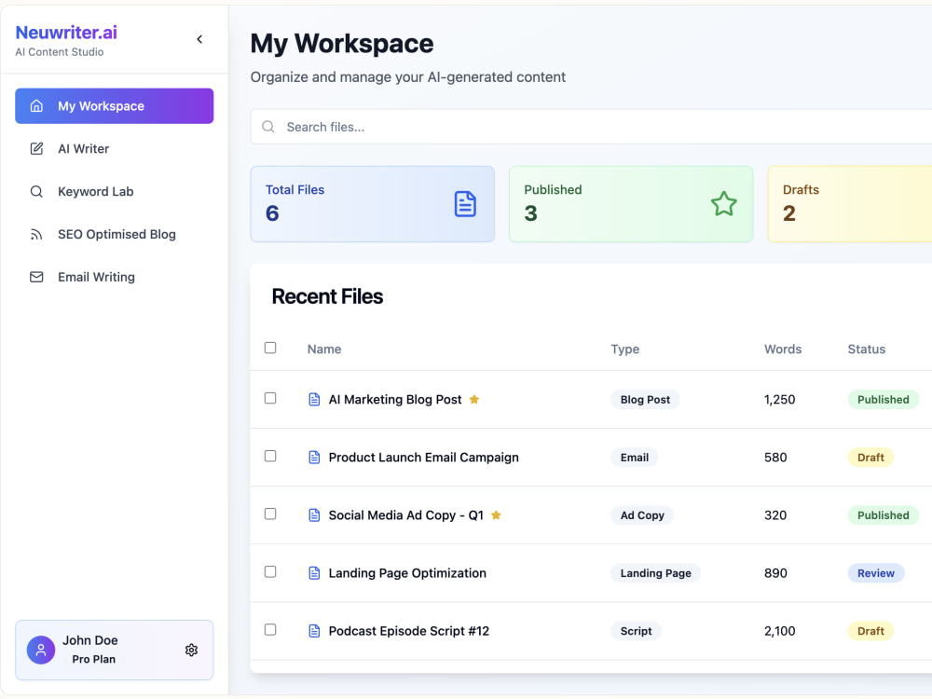Open Podcast Episode Script #12 file

(x=409, y=631)
